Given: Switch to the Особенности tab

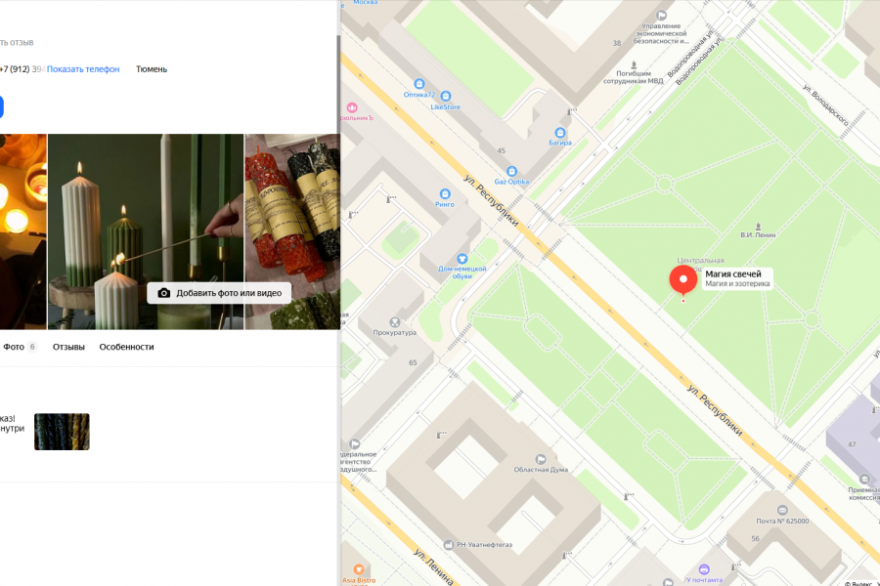Looking at the screenshot, I should (x=126, y=347).
